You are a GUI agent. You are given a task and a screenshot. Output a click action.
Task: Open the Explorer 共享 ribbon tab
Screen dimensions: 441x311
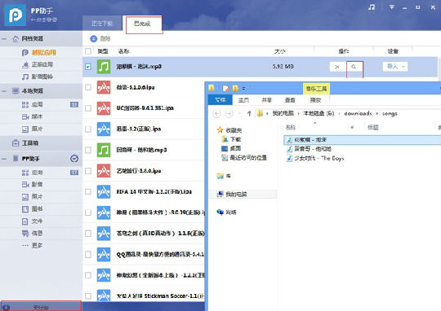point(266,100)
